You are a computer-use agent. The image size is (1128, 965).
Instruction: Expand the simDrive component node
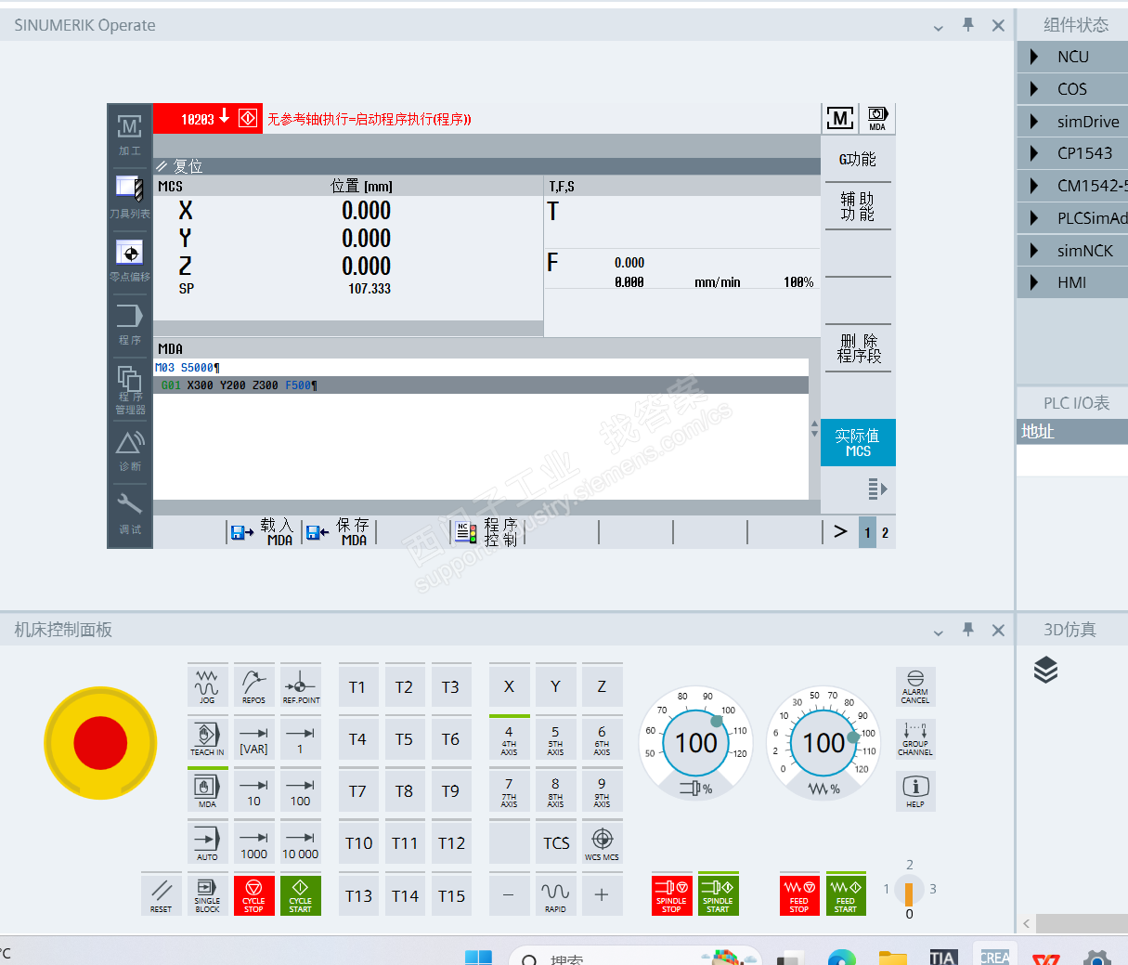pos(1034,122)
